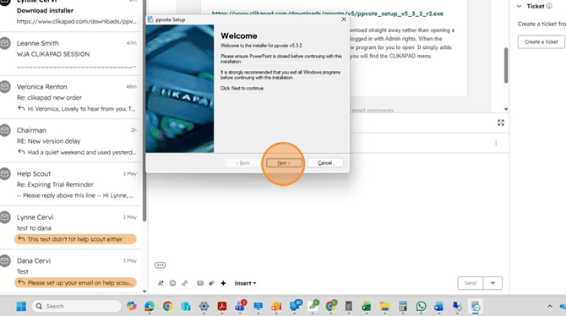Expand the reply editor to full screen
This screenshot has height=316, width=566.
501,123
